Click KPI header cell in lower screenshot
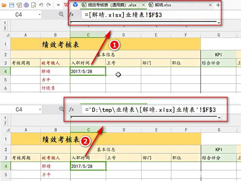 click(x=219, y=149)
